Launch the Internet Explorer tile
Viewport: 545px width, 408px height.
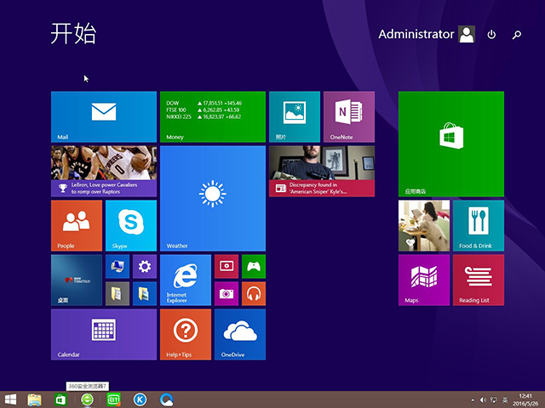(x=186, y=280)
